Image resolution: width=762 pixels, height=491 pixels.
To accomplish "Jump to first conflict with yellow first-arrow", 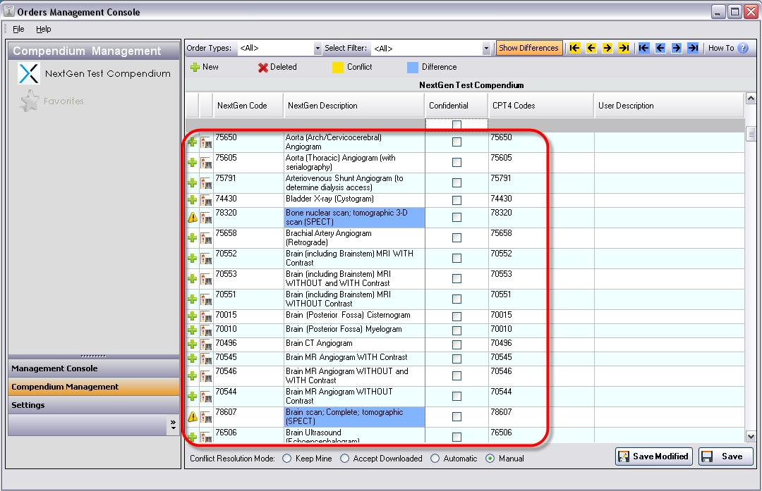I will 575,48.
